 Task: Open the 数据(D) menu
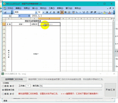pos(60,8)
